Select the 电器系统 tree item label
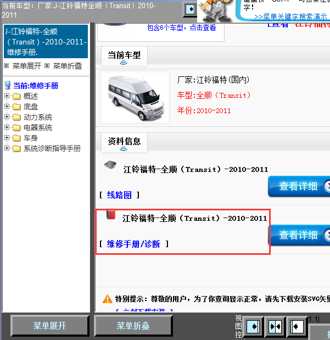Screen dimensions: 330x340 (x=38, y=127)
